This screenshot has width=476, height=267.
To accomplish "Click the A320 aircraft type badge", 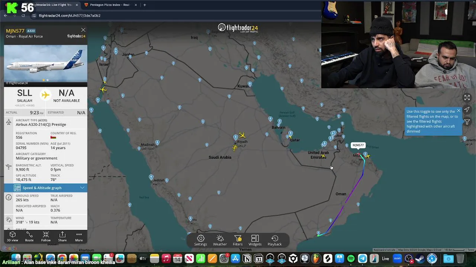I will point(31,31).
